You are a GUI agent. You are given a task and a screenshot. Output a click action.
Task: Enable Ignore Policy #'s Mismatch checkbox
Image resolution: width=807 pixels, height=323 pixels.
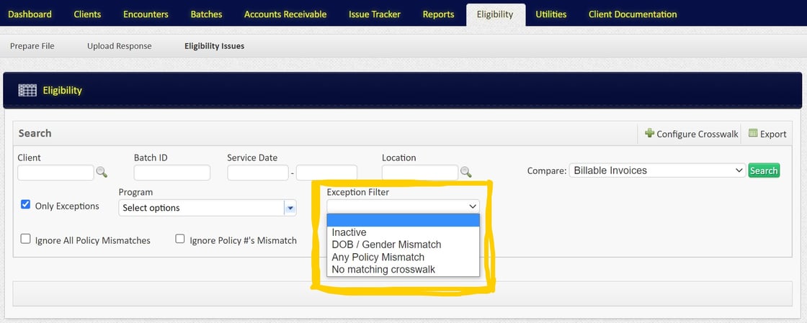point(180,239)
